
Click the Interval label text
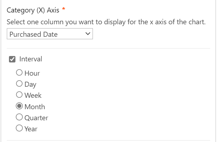point(31,59)
